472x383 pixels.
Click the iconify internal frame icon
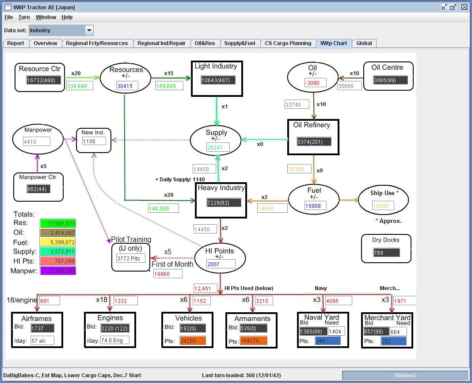click(x=445, y=7)
